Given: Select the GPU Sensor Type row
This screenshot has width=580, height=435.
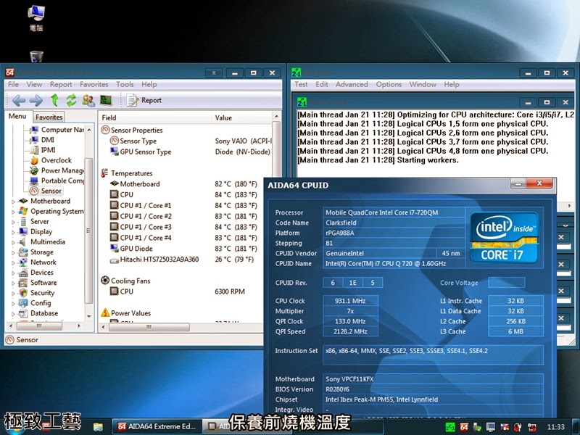Looking at the screenshot, I should (191, 152).
